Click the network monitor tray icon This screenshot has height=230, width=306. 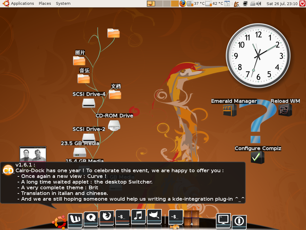coord(245,4)
